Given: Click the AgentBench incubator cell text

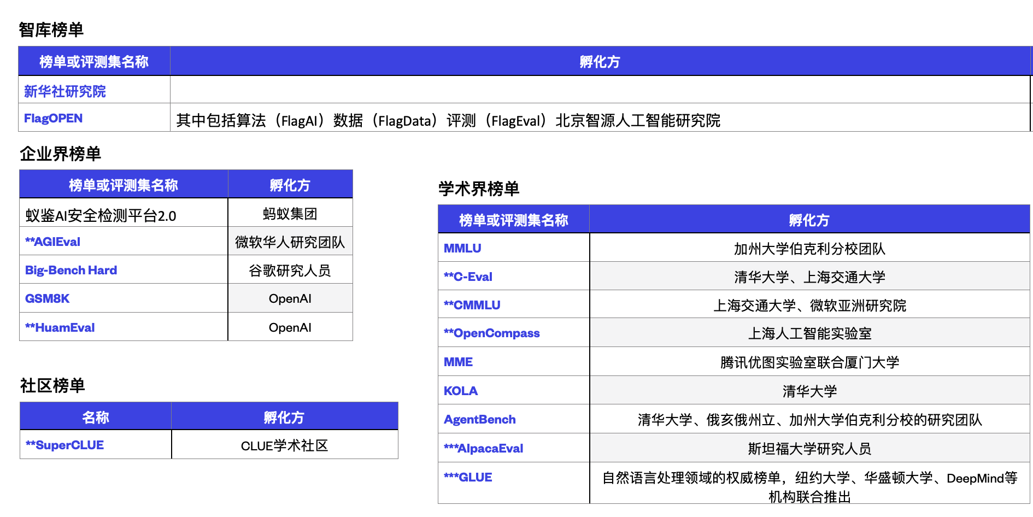Looking at the screenshot, I should pos(809,420).
